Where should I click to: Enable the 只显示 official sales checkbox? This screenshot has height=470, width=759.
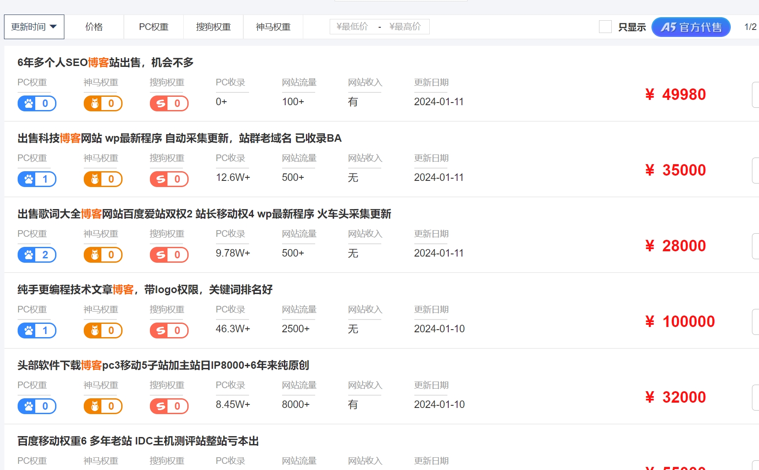click(605, 27)
